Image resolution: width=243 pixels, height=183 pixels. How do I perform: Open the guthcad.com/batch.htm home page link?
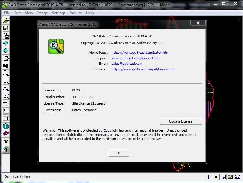coord(140,53)
